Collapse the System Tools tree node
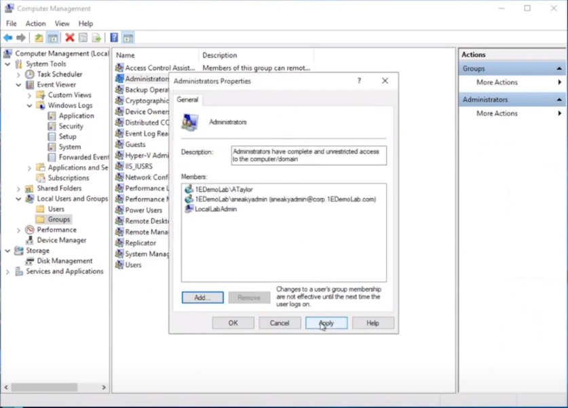568x408 pixels. [7, 64]
